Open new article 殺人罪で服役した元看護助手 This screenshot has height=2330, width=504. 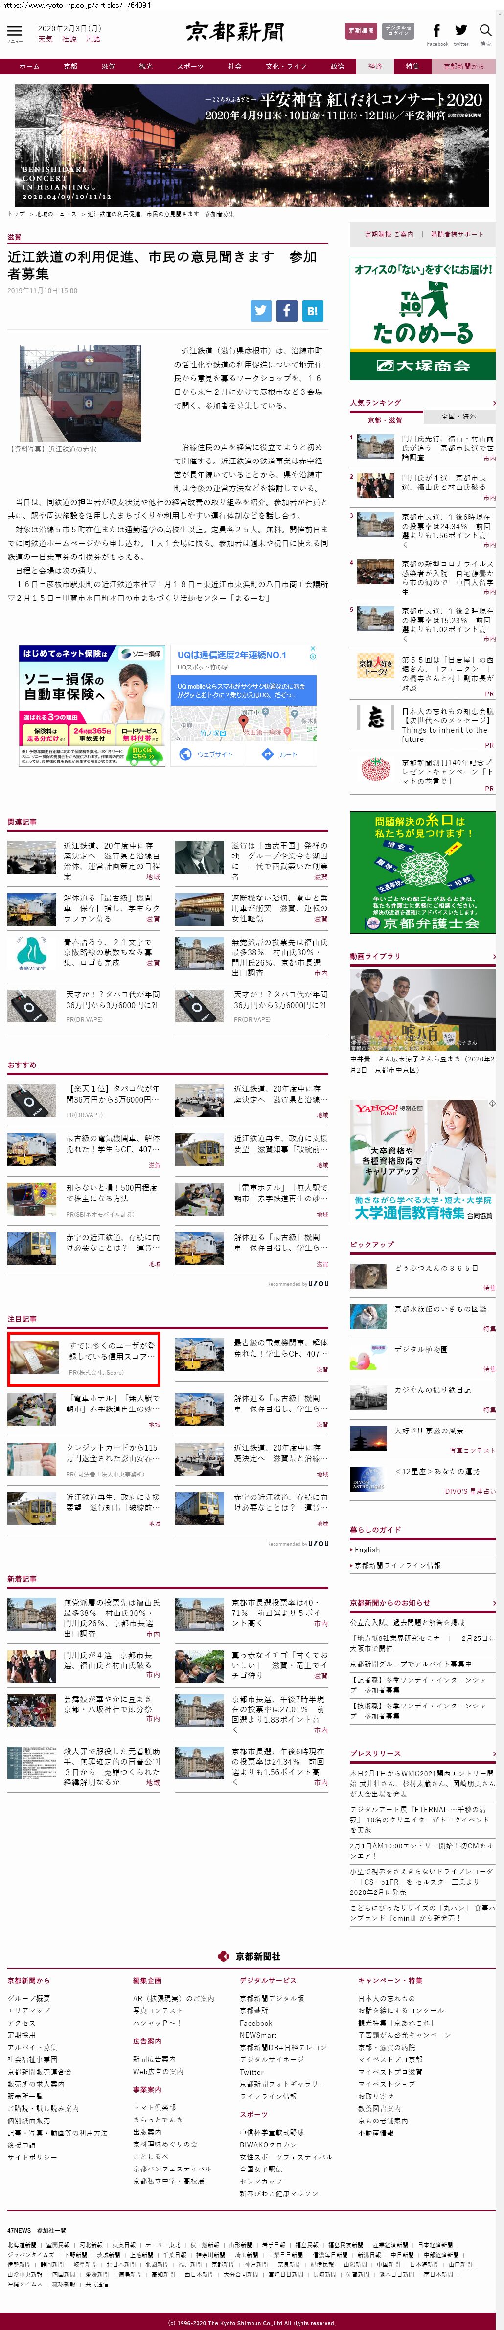pyautogui.click(x=84, y=1767)
